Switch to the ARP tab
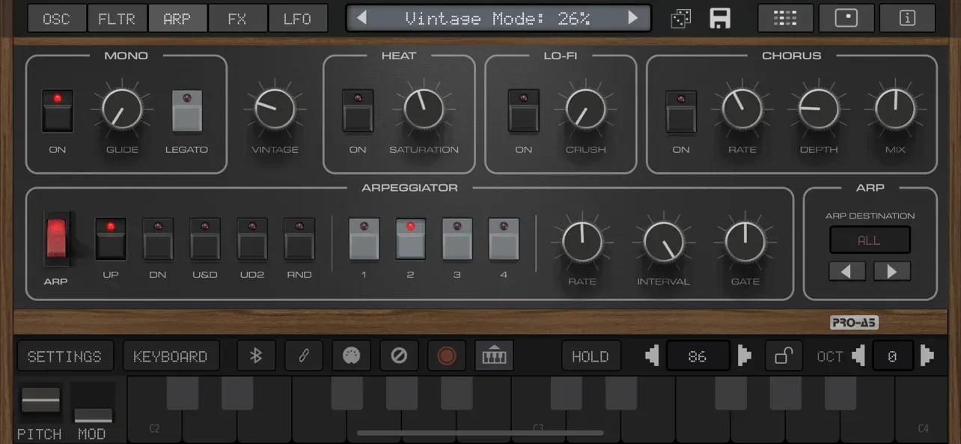 coord(177,19)
